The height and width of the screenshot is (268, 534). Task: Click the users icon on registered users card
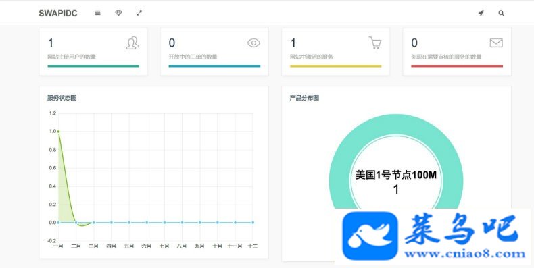(x=132, y=43)
